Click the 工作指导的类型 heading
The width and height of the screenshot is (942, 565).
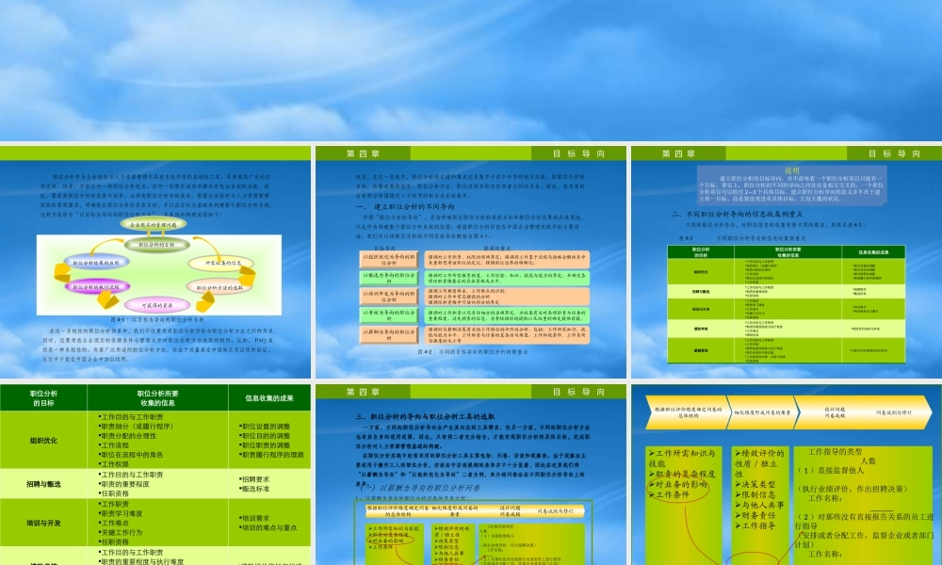pyautogui.click(x=835, y=451)
